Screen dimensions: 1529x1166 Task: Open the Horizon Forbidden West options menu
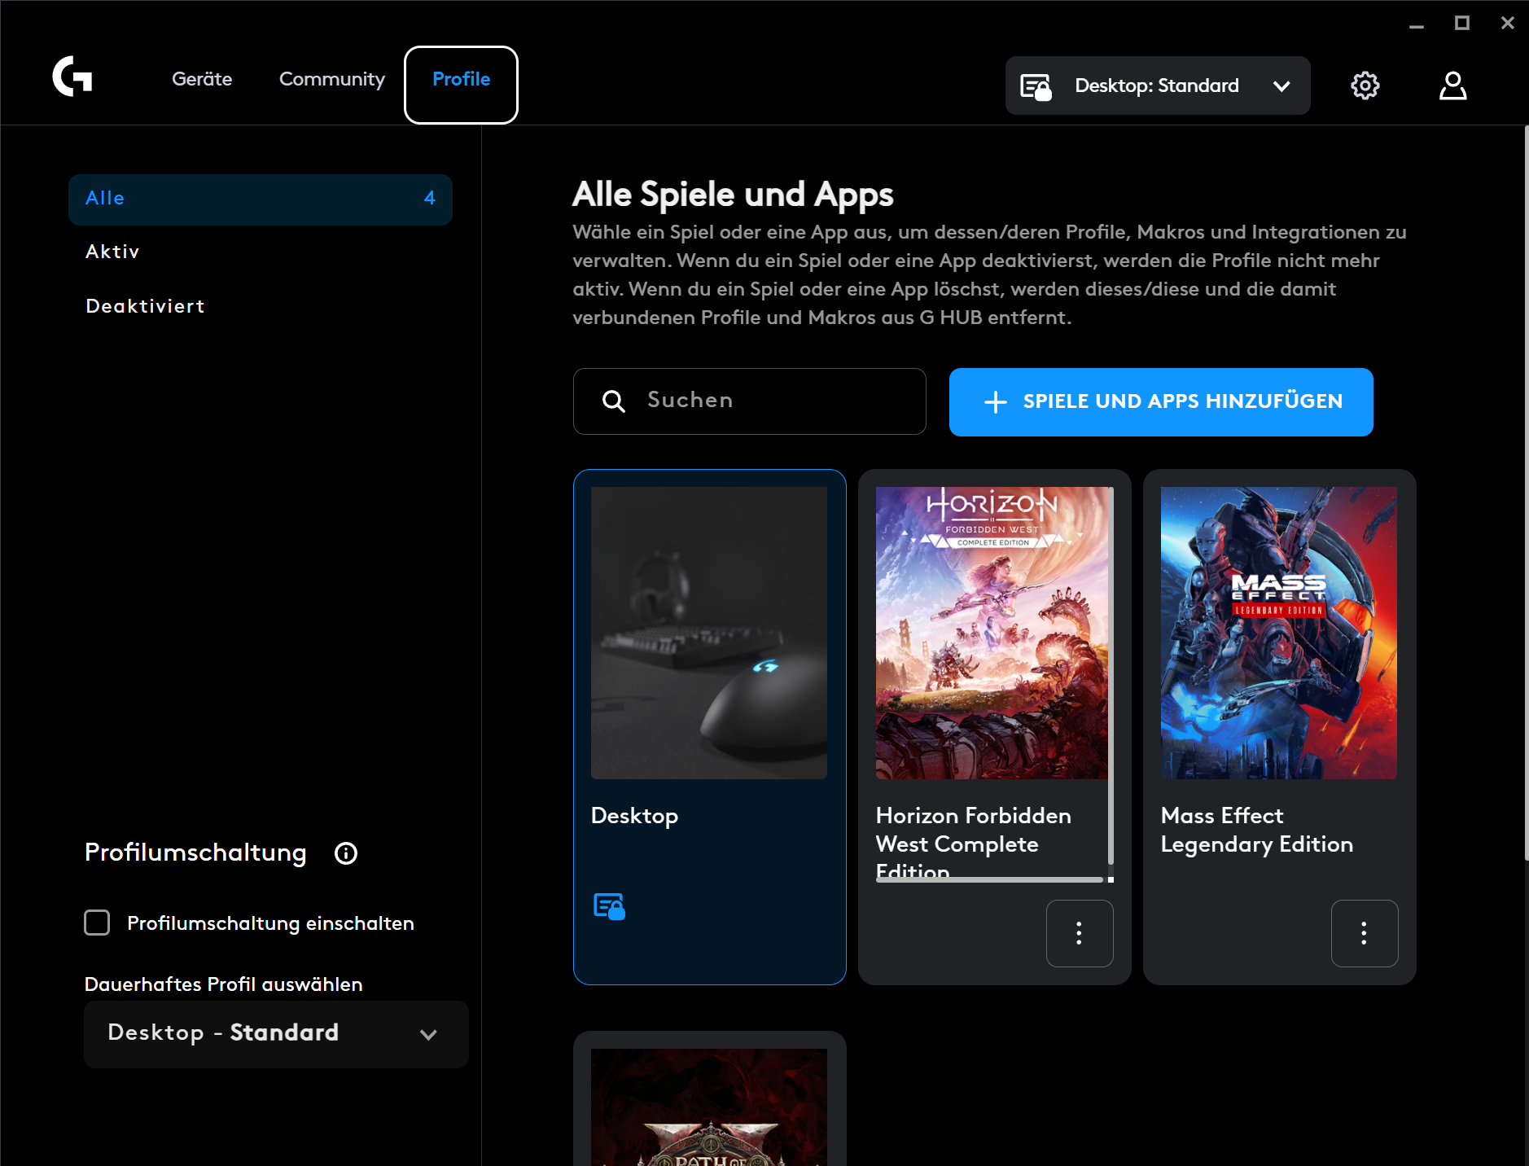point(1080,933)
